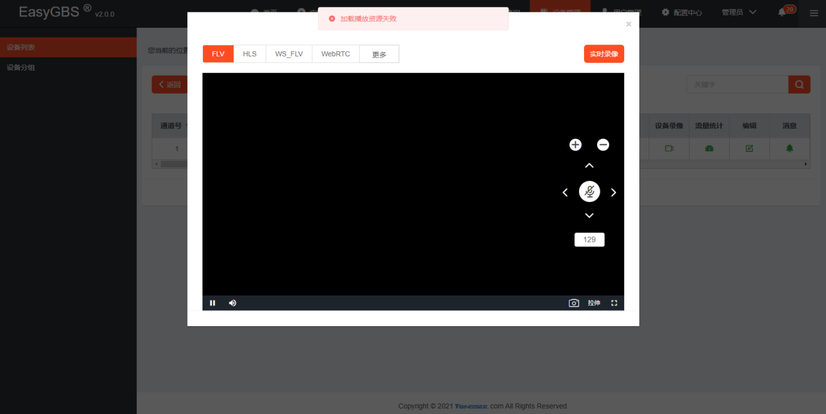Open the 更多 more options dropdown

coord(379,54)
